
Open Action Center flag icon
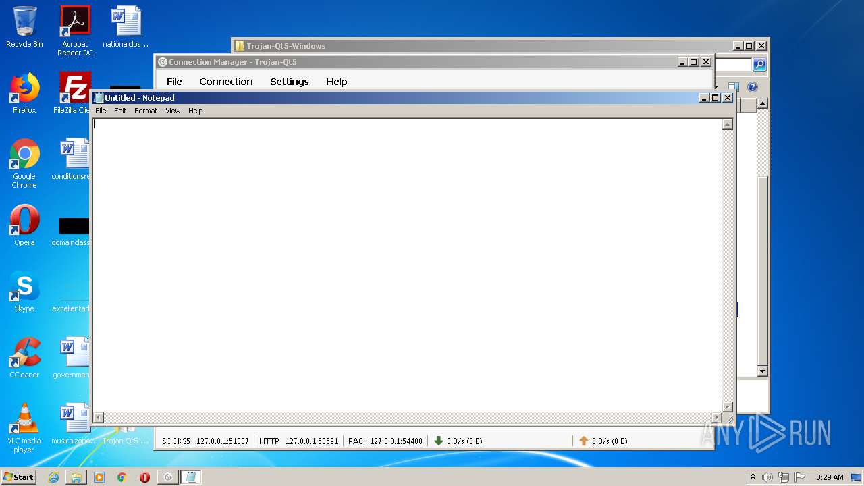(800, 477)
